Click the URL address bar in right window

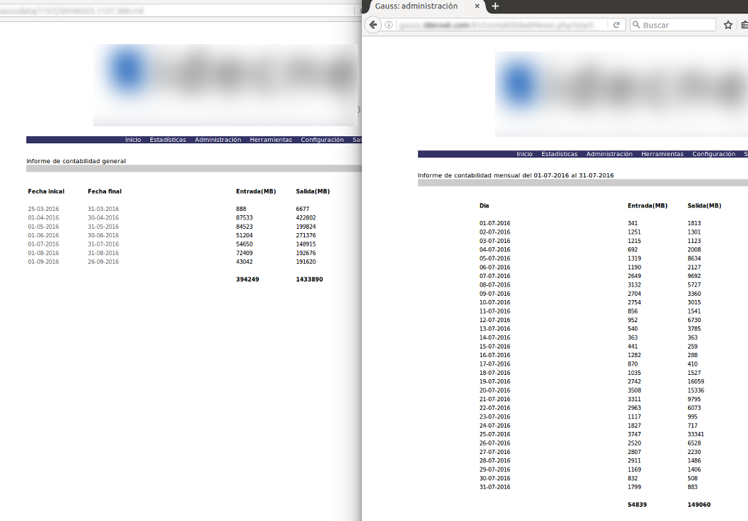pos(499,25)
